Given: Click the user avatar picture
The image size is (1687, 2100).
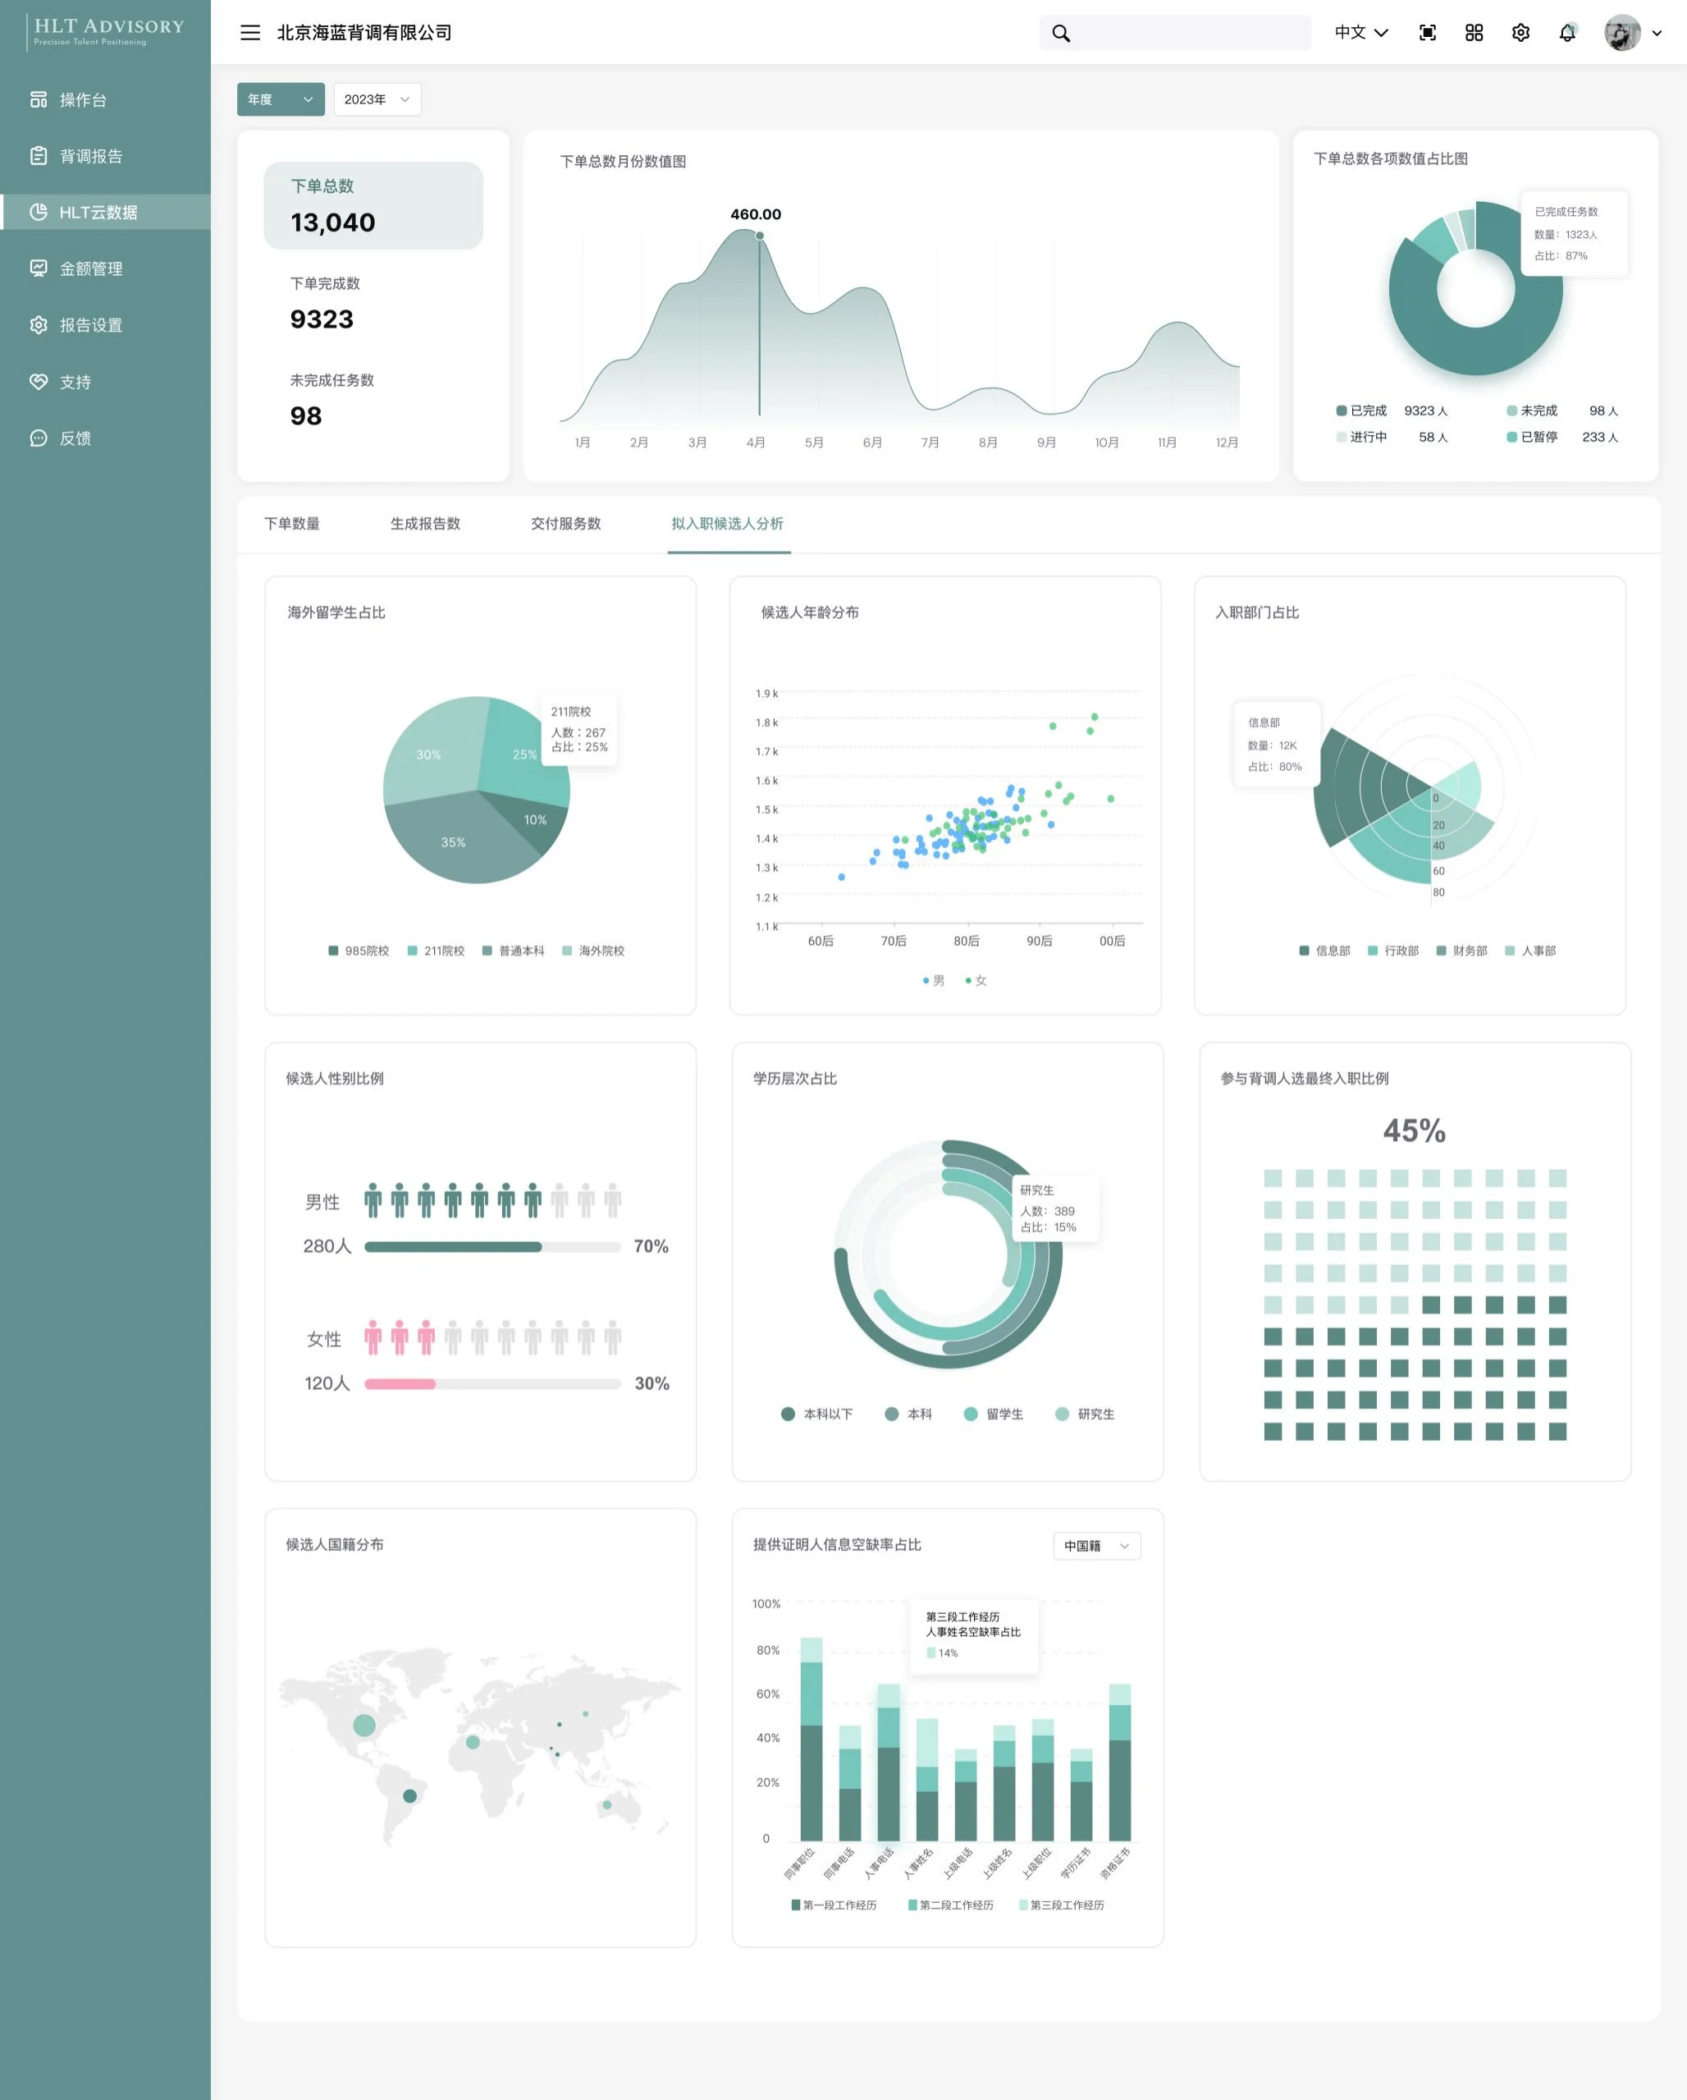Looking at the screenshot, I should [x=1622, y=33].
